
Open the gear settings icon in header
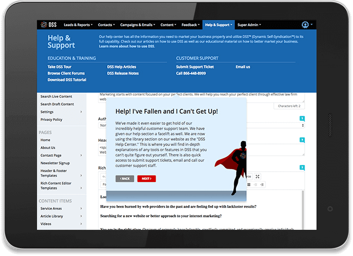pyautogui.click(x=305, y=25)
